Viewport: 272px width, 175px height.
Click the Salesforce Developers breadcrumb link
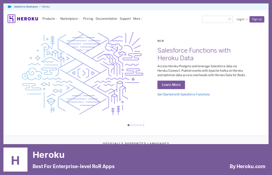(26, 7)
